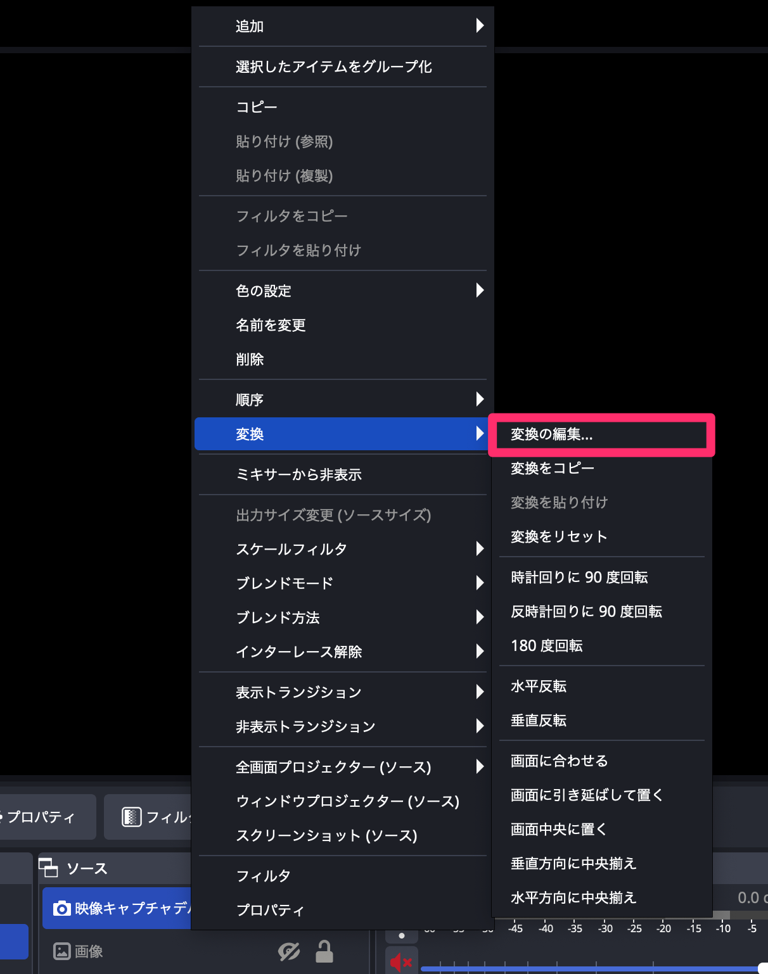768x974 pixels.
Task: Expand スケールフィルタ submenu
Action: (x=342, y=549)
